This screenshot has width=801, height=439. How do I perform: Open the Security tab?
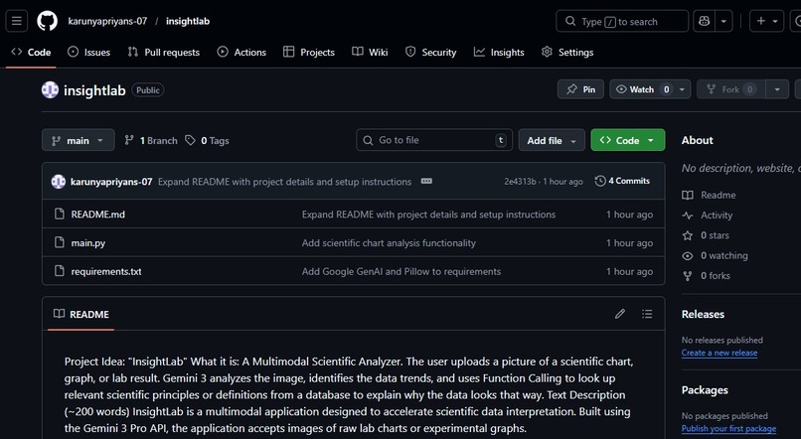[430, 52]
